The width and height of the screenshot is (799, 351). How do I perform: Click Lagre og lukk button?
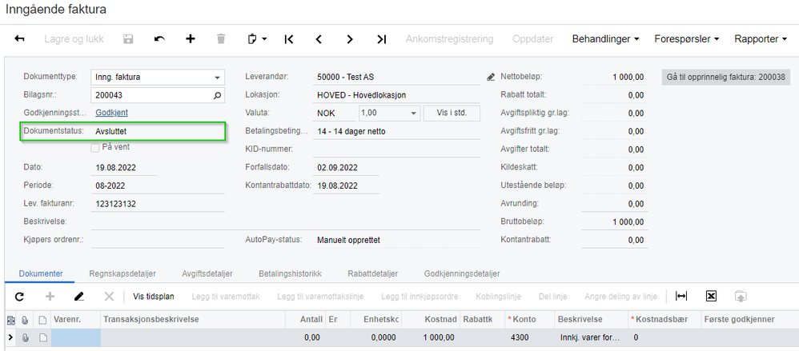[72, 38]
